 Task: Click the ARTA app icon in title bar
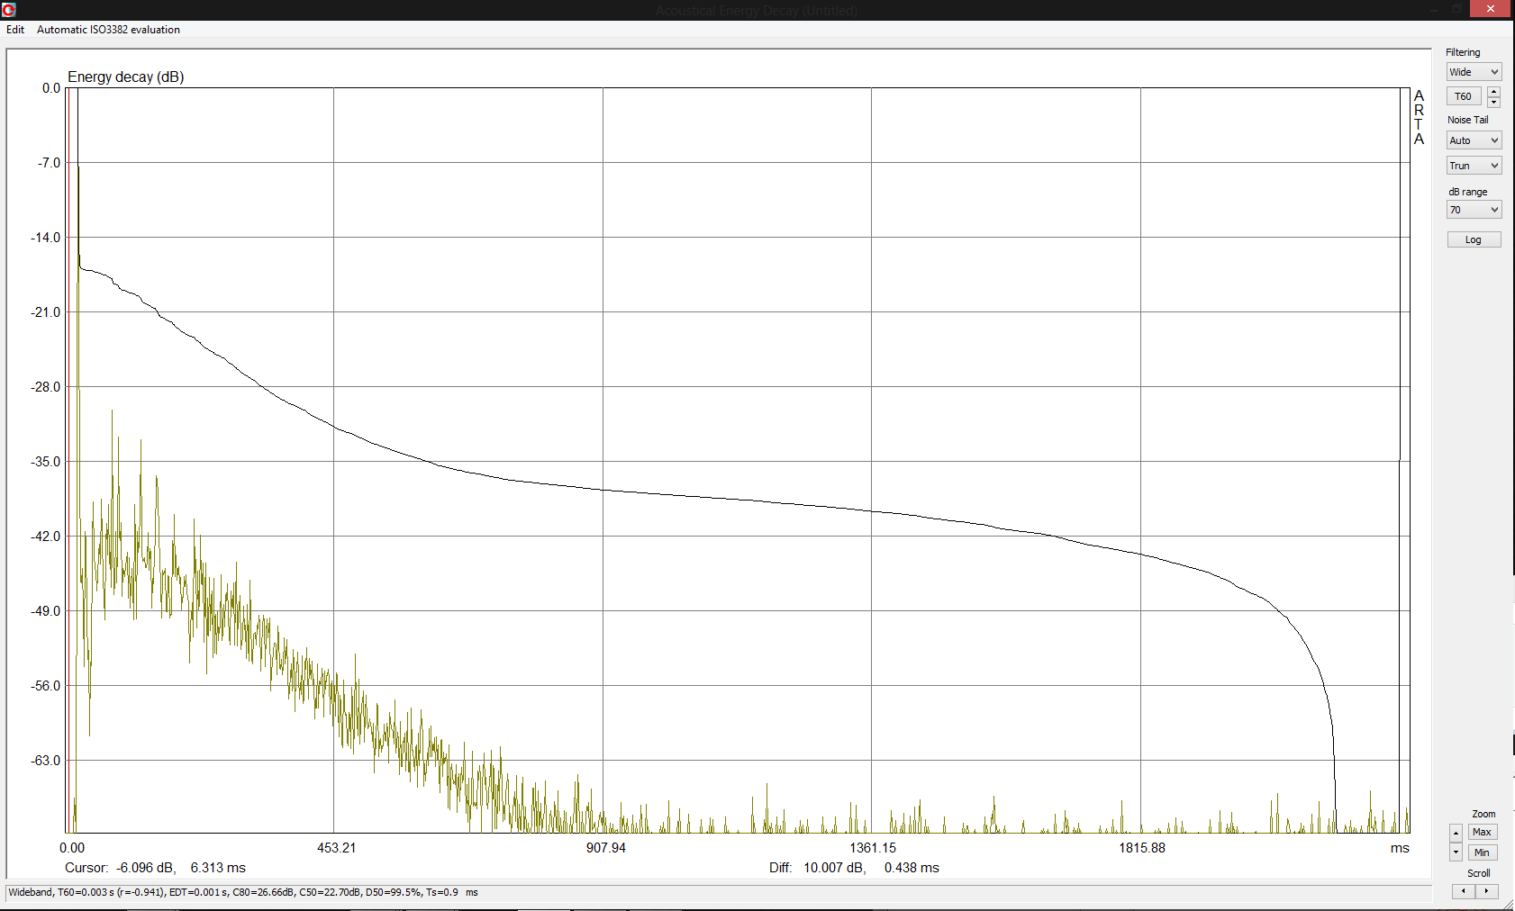point(9,10)
